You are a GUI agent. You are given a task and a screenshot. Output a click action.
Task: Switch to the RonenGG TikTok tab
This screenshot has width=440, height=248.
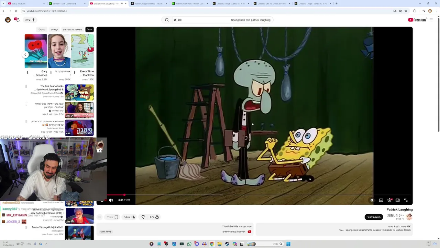coord(148,3)
